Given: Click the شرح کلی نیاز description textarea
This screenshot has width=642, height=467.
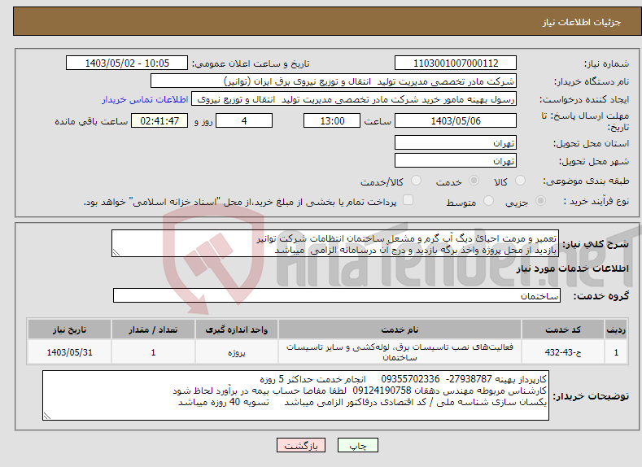Looking at the screenshot, I should [335, 243].
